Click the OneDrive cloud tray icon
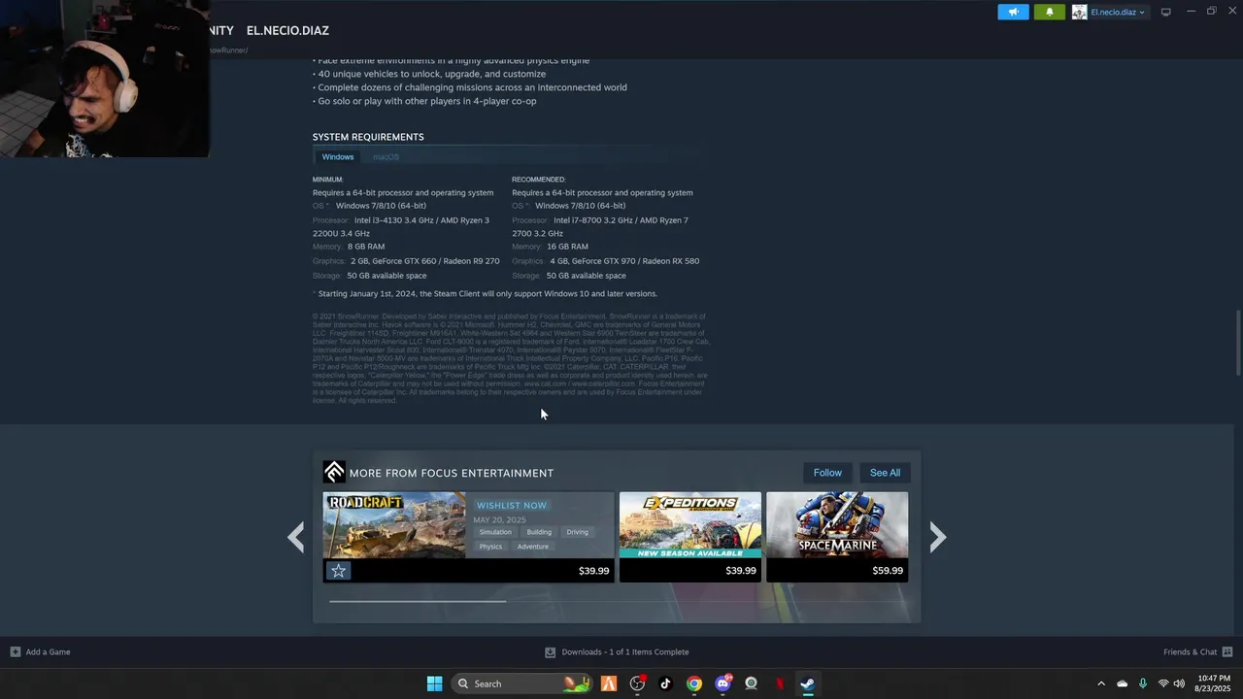The image size is (1243, 699). [x=1122, y=683]
